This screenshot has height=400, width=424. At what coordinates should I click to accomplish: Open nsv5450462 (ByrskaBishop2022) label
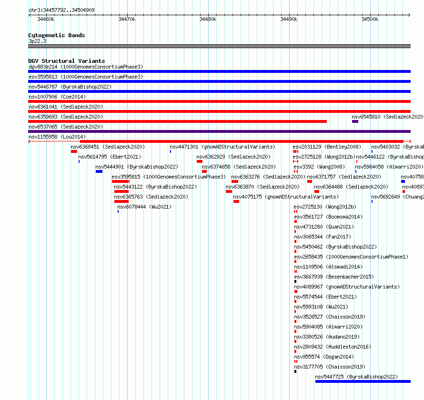335,247
